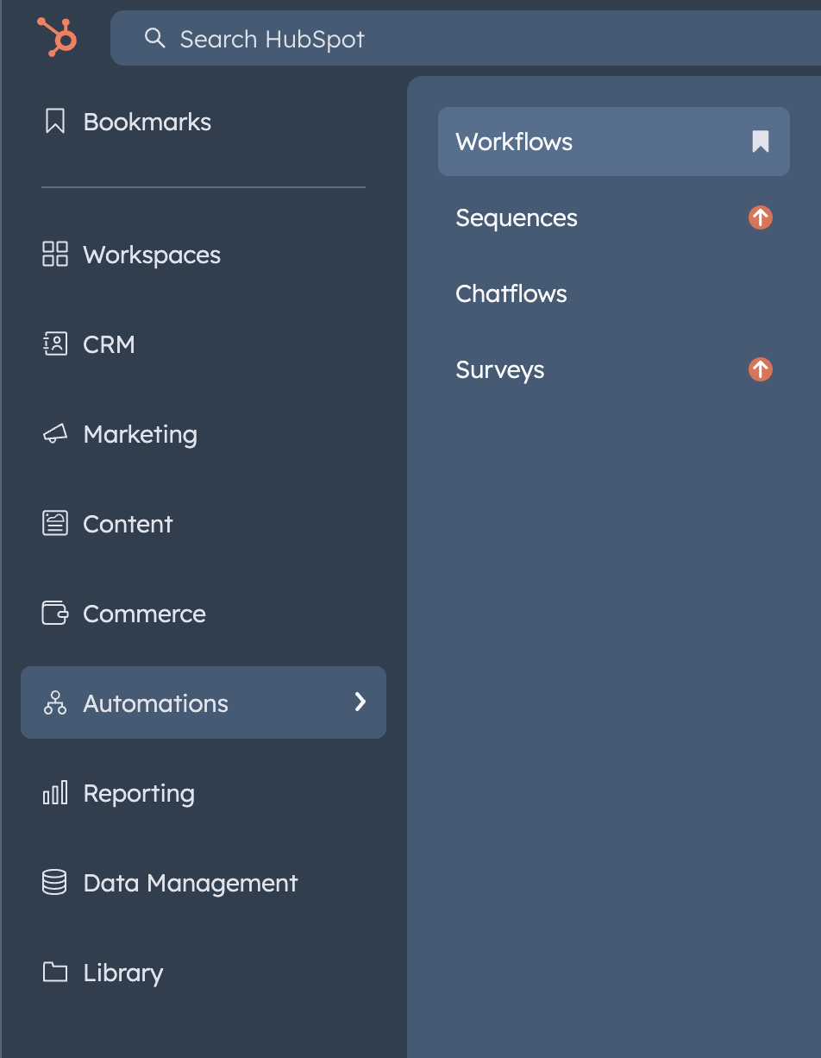The width and height of the screenshot is (821, 1058).
Task: Click the Commerce wallet icon
Action: 55,614
